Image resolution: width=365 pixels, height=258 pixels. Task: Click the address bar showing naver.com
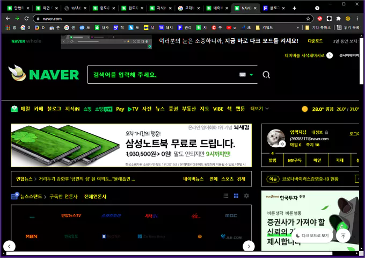pyautogui.click(x=172, y=19)
